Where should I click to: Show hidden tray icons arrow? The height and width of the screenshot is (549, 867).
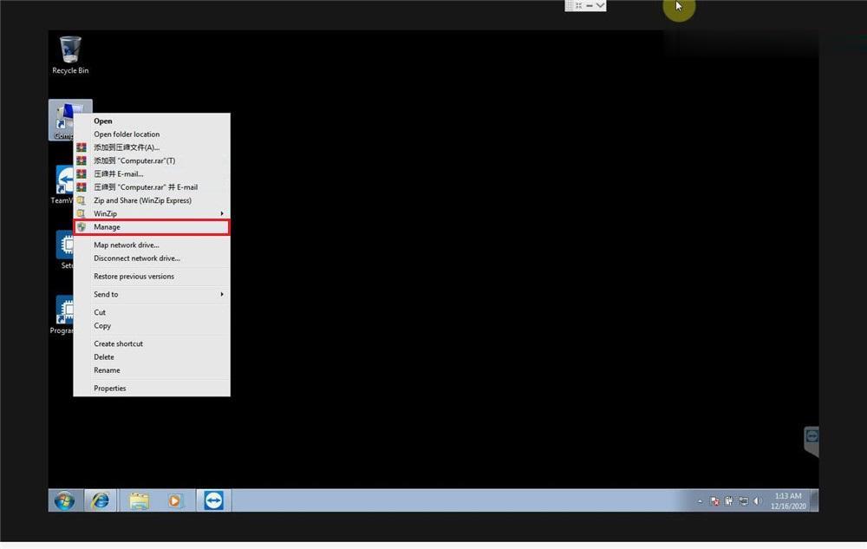pos(700,501)
